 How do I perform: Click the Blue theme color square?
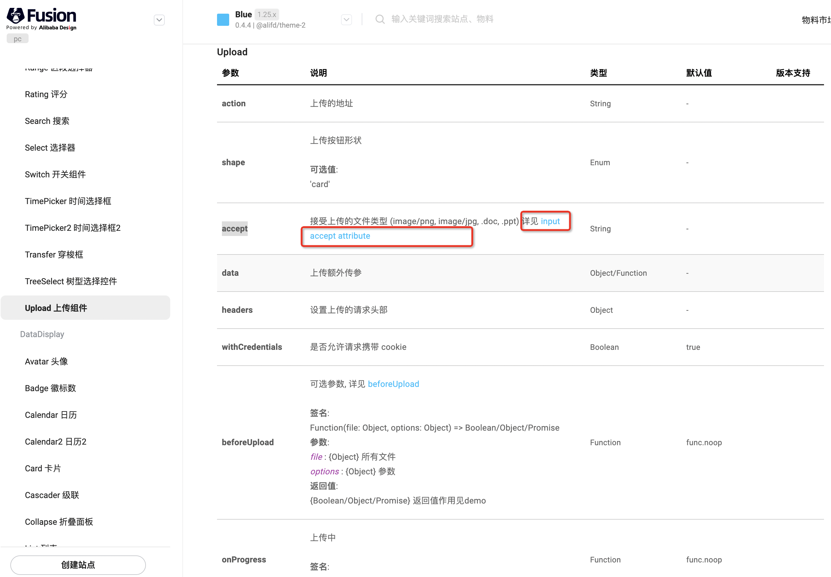[x=223, y=19]
